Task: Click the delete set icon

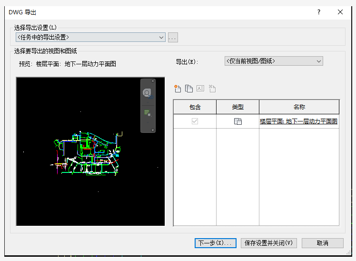Action: coord(212,89)
